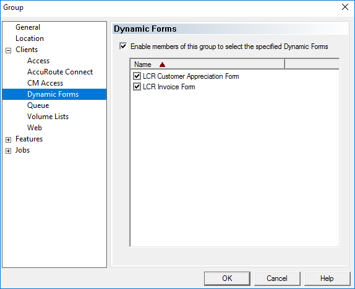Close the Group dialog window

(345, 7)
